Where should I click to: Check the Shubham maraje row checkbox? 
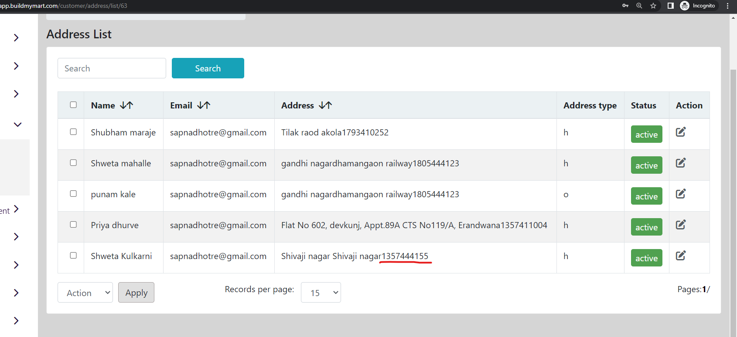(x=73, y=131)
